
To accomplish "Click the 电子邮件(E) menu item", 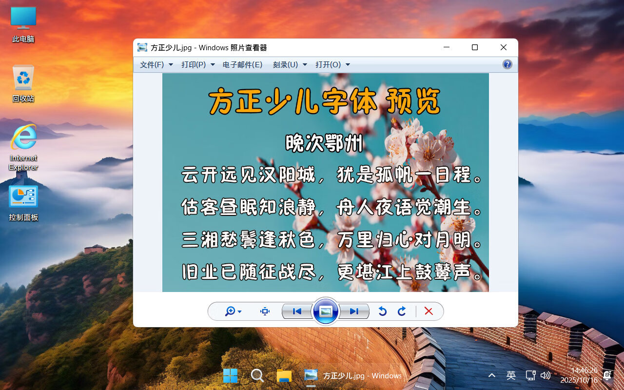I will pyautogui.click(x=242, y=65).
